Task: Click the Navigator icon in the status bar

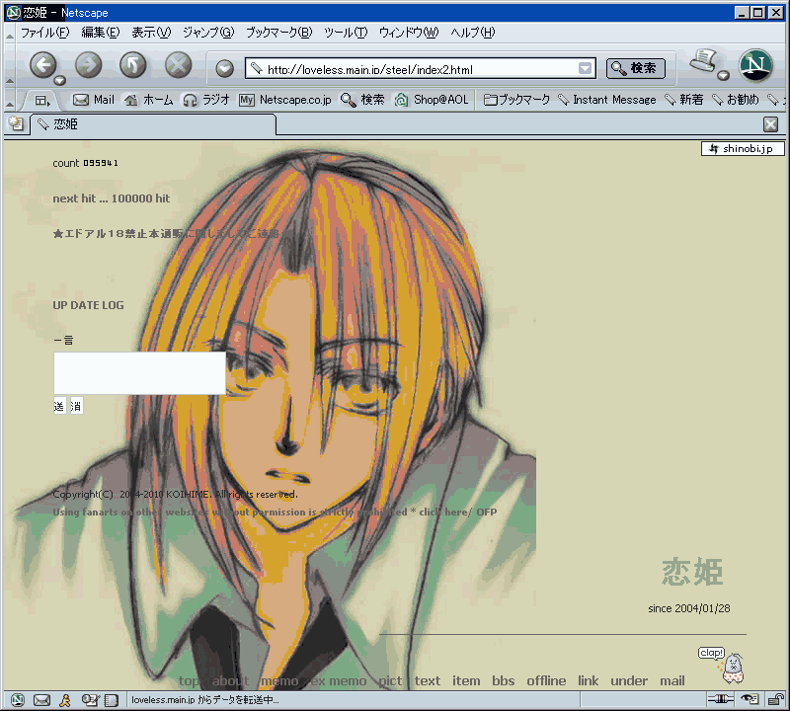Action: (x=17, y=700)
